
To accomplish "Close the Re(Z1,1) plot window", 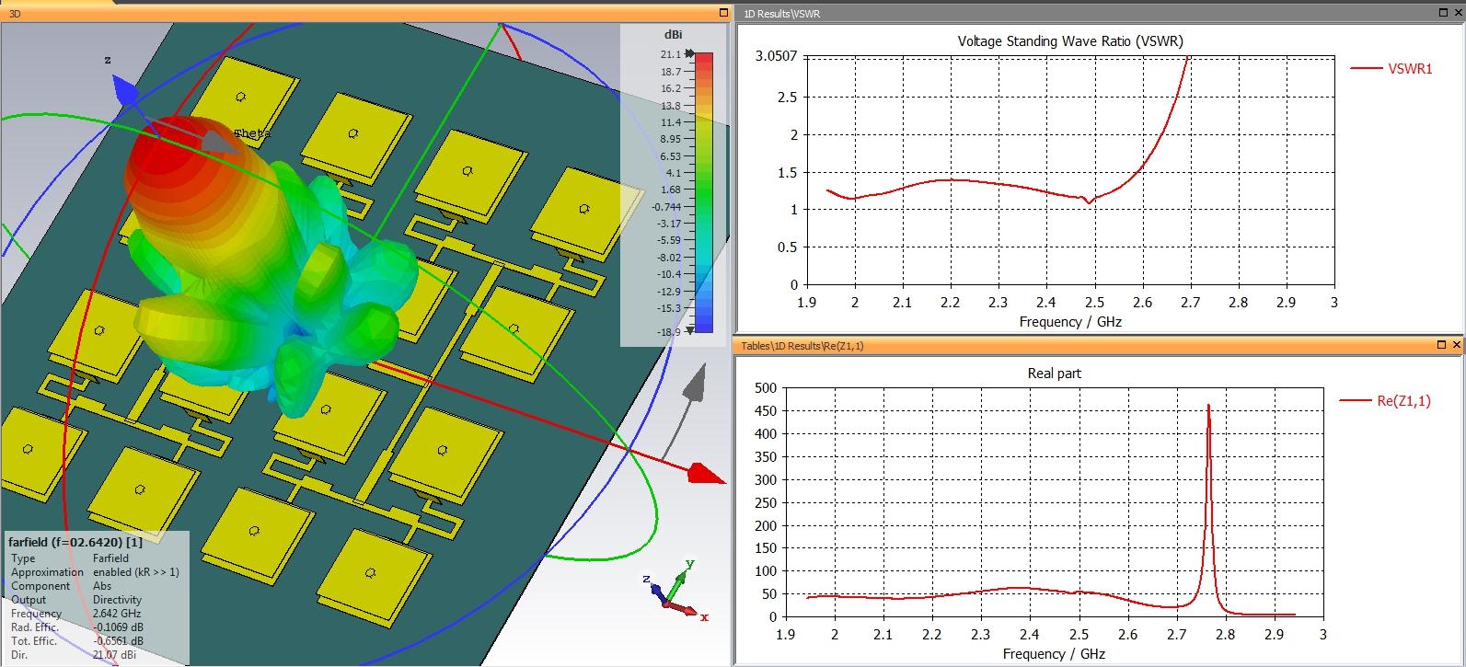I will point(1456,345).
